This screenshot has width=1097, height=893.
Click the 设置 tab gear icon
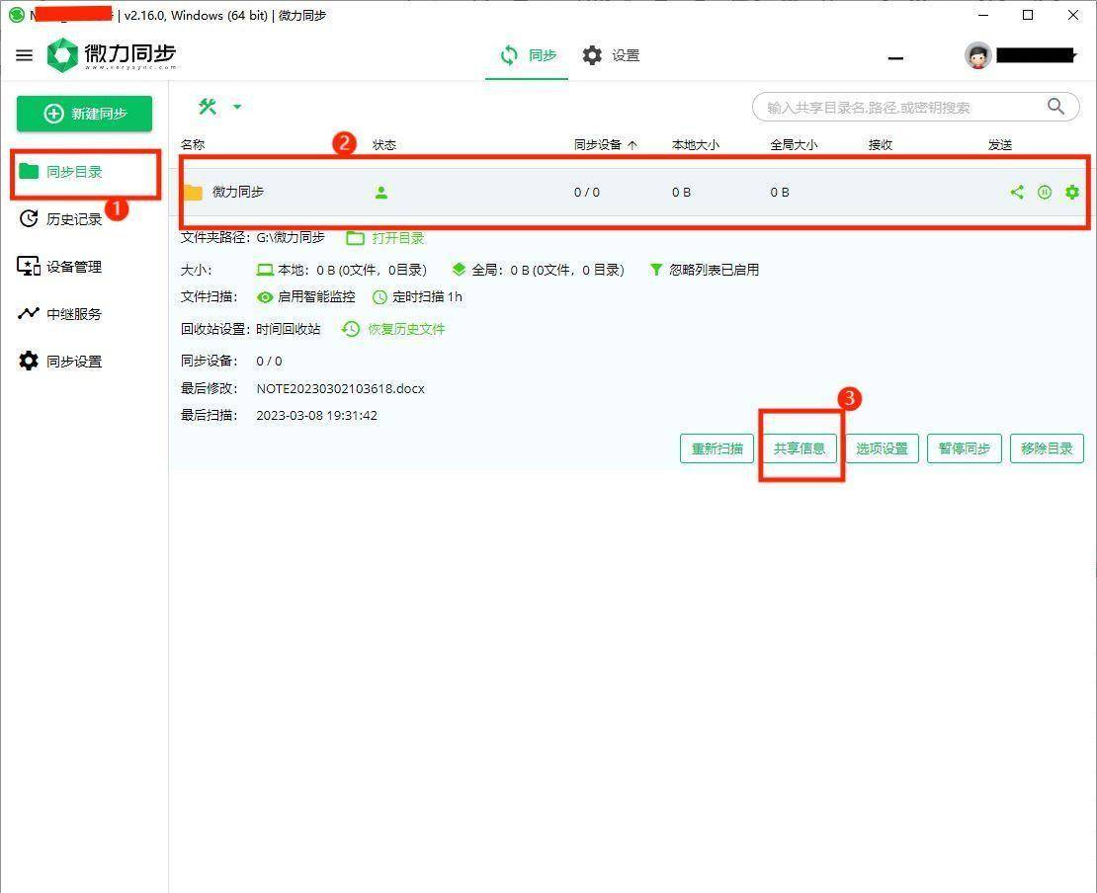592,55
